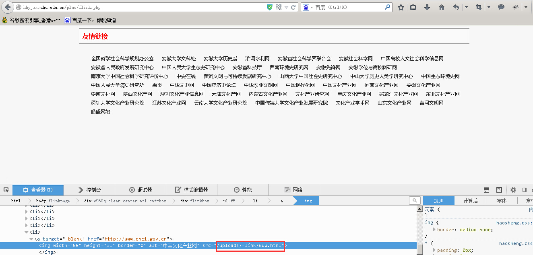This screenshot has height=255, width=533.
Task: Switch to the 查看器 inspector tab
Action: pyautogui.click(x=38, y=190)
